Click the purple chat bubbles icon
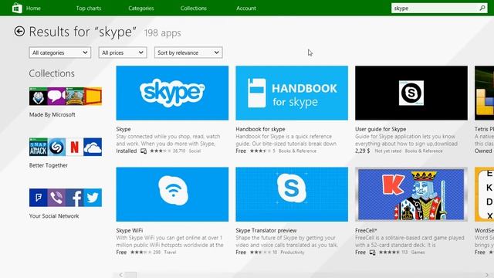The height and width of the screenshot is (278, 494). (56, 96)
